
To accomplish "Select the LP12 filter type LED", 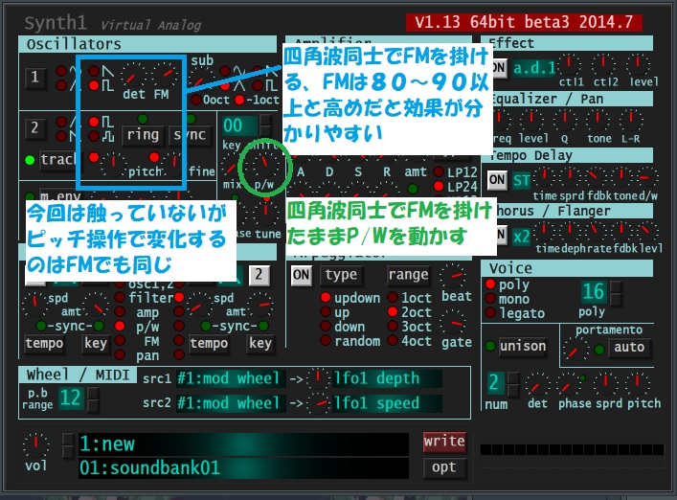I will (439, 171).
